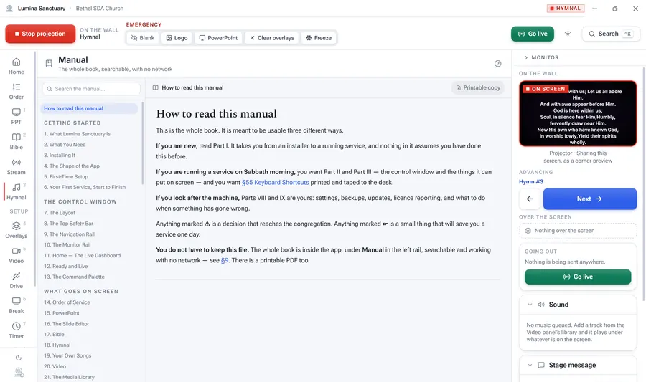646x382 pixels.
Task: Click the Wi-Fi status icon
Action: pos(568,34)
